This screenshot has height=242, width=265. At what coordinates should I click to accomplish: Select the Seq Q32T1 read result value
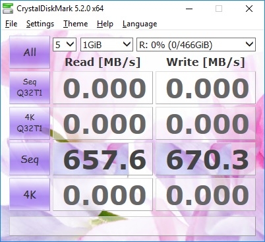(x=103, y=88)
